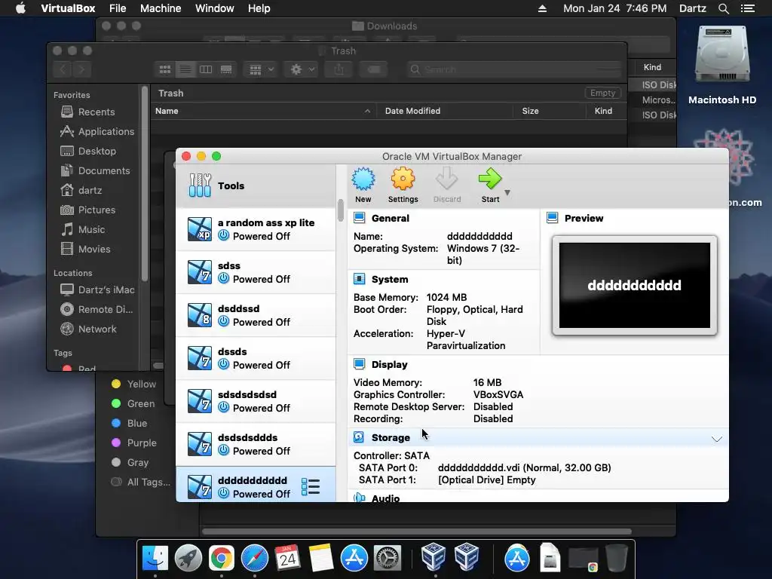This screenshot has width=772, height=579.
Task: Select the 'sdsdsdsdsd' virtual machine
Action: (x=256, y=401)
